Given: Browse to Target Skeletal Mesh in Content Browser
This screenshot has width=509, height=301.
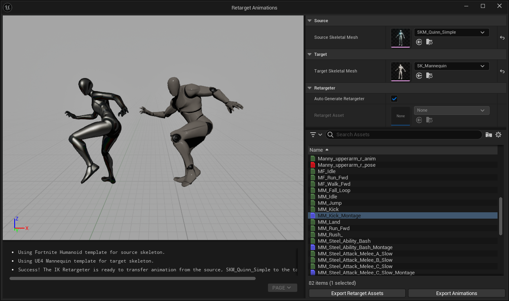Looking at the screenshot, I should click(429, 76).
